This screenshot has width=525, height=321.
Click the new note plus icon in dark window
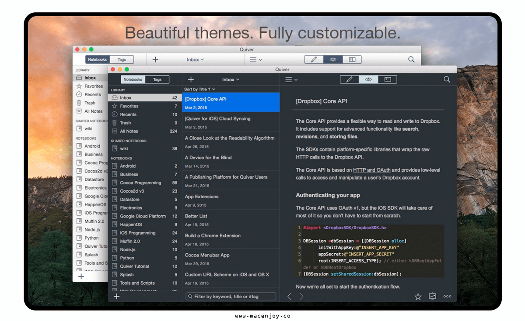[x=191, y=79]
